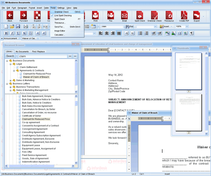Click the Thumbnails panel vertical scrollbar
The width and height of the screenshot is (211, 176).
click(206, 93)
